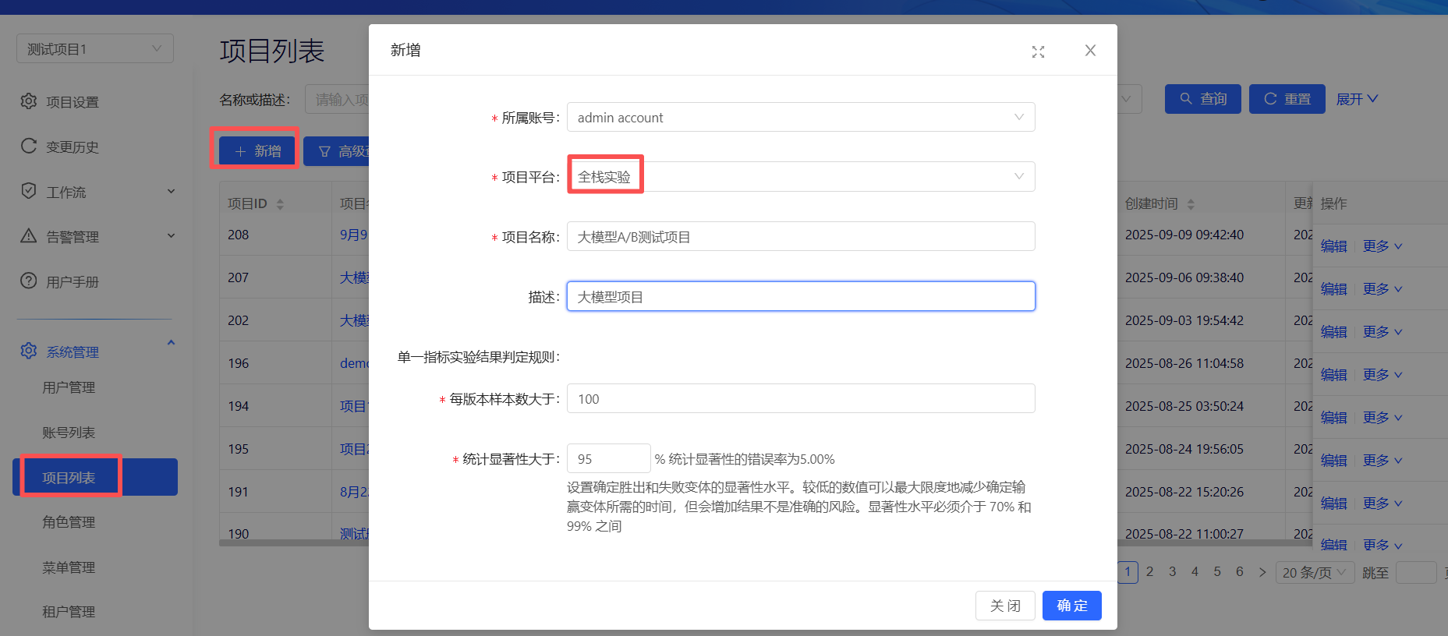Open the project platform dropdown
This screenshot has height=636, width=1448.
[x=800, y=177]
